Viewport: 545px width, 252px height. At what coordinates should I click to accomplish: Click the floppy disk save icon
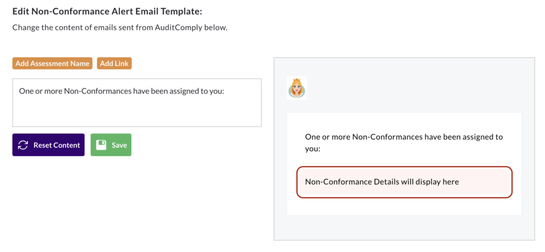(x=101, y=145)
